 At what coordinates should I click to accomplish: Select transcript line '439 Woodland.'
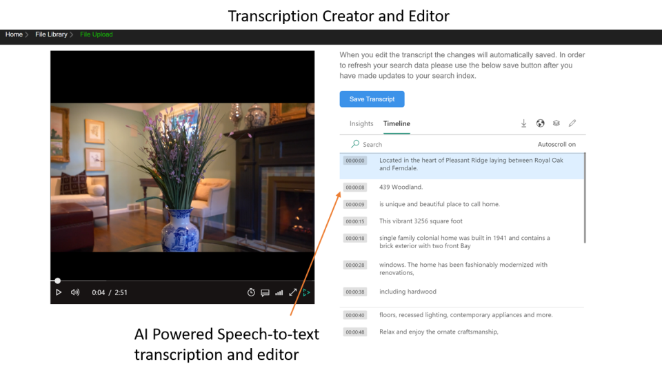(x=401, y=187)
